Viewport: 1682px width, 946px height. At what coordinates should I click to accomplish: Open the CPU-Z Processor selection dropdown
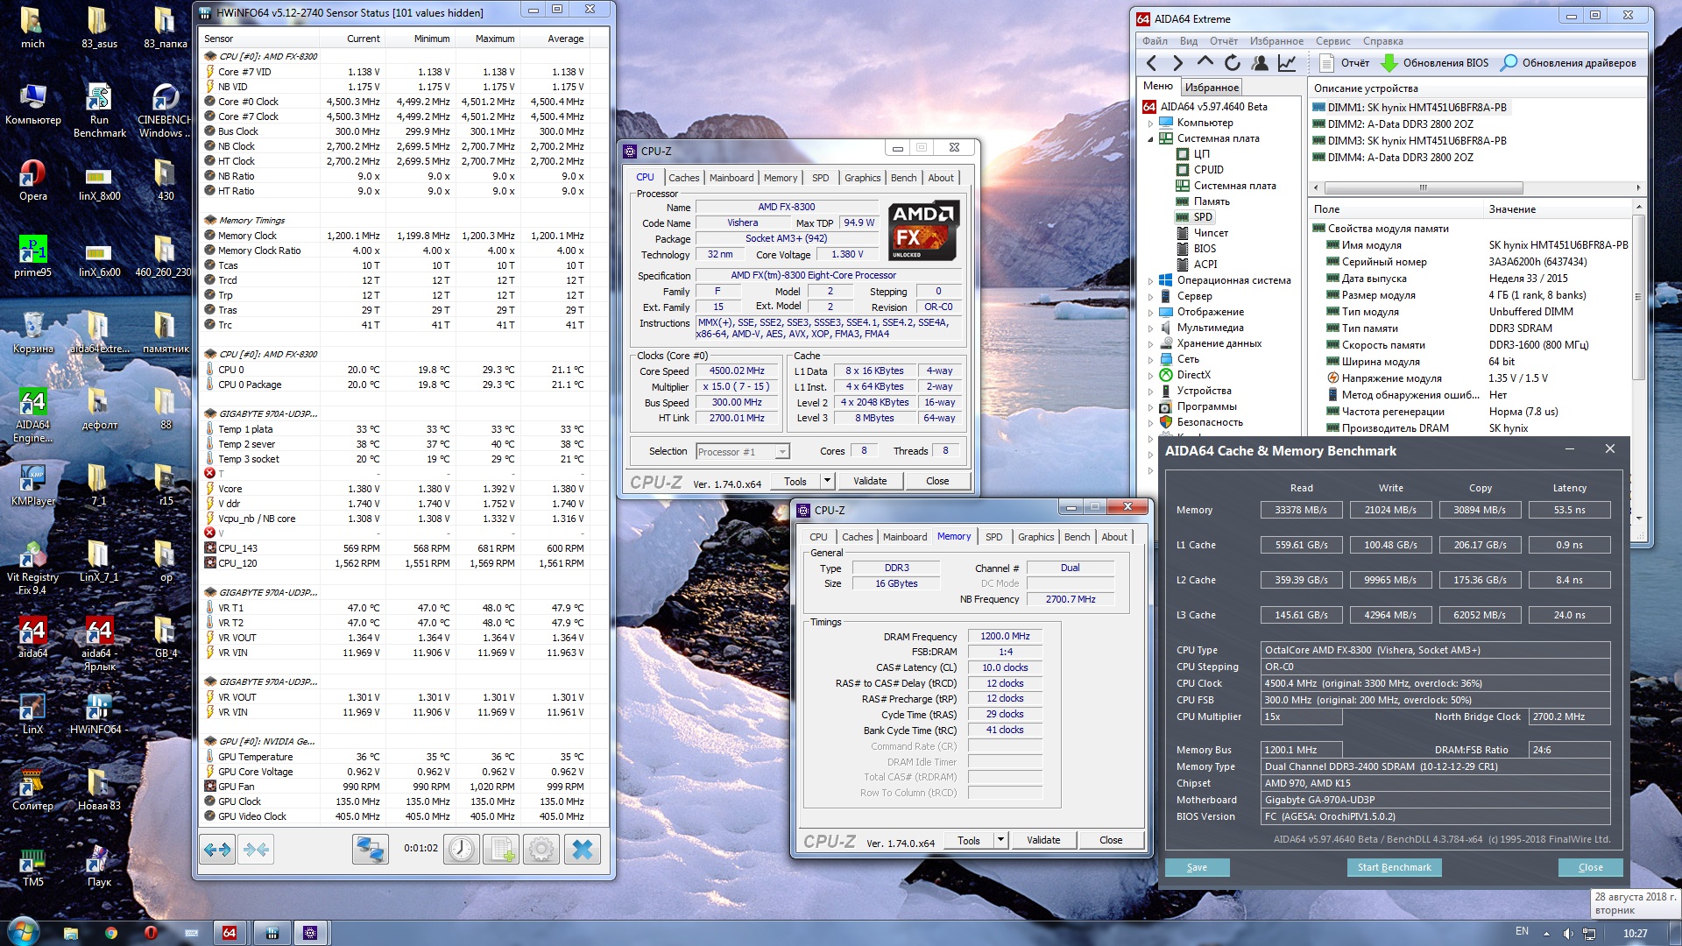click(781, 452)
